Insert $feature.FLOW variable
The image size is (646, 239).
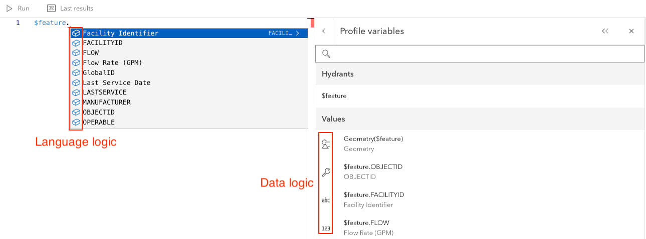[366, 222]
